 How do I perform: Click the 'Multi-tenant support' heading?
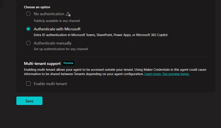click(x=42, y=63)
